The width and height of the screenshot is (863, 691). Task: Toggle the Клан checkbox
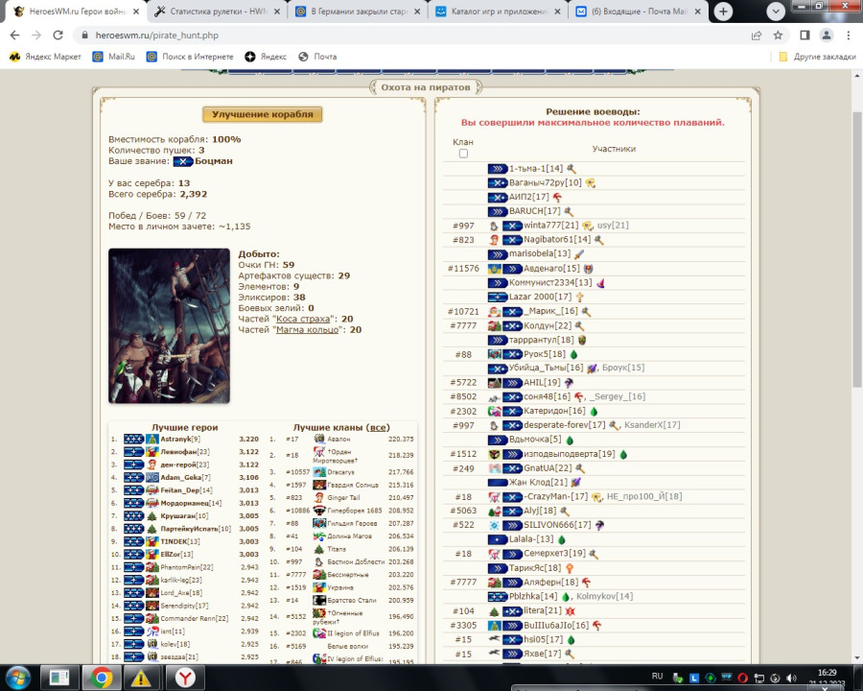(x=463, y=154)
